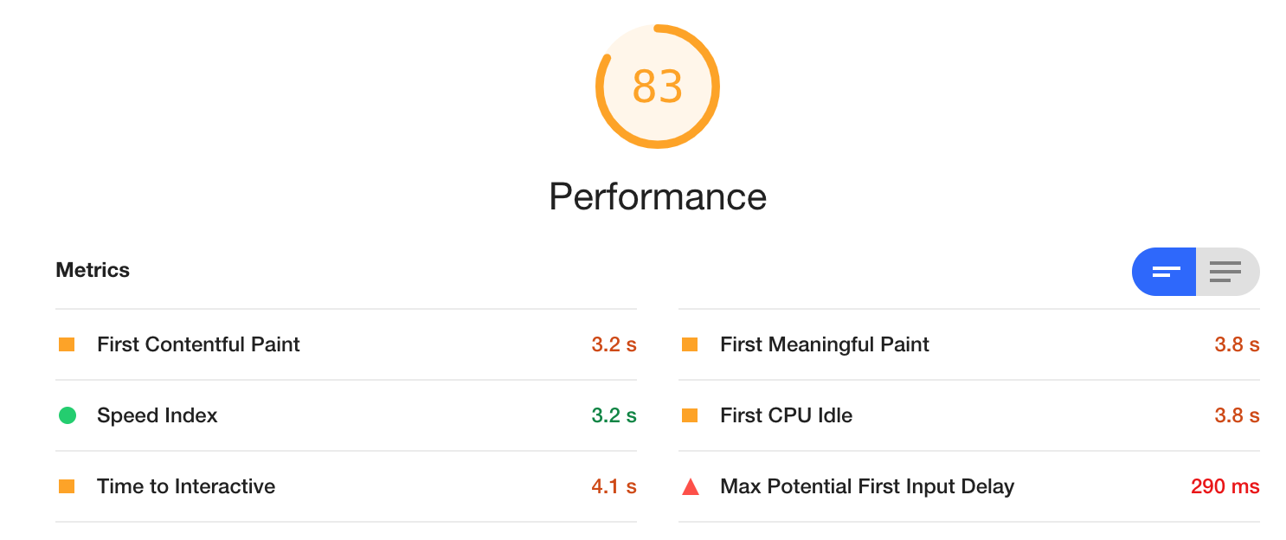This screenshot has height=540, width=1286.
Task: Expand the Speed Index metric details
Action: (x=156, y=415)
